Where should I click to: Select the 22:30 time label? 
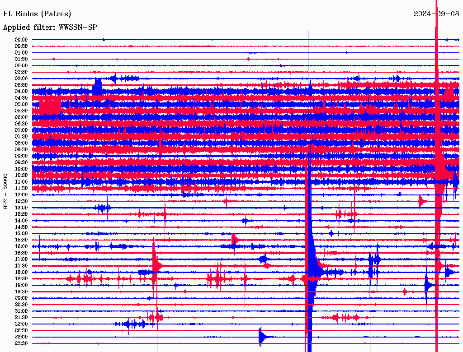click(x=21, y=330)
